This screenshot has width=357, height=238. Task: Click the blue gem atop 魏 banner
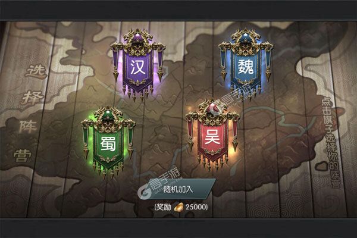tap(245, 37)
